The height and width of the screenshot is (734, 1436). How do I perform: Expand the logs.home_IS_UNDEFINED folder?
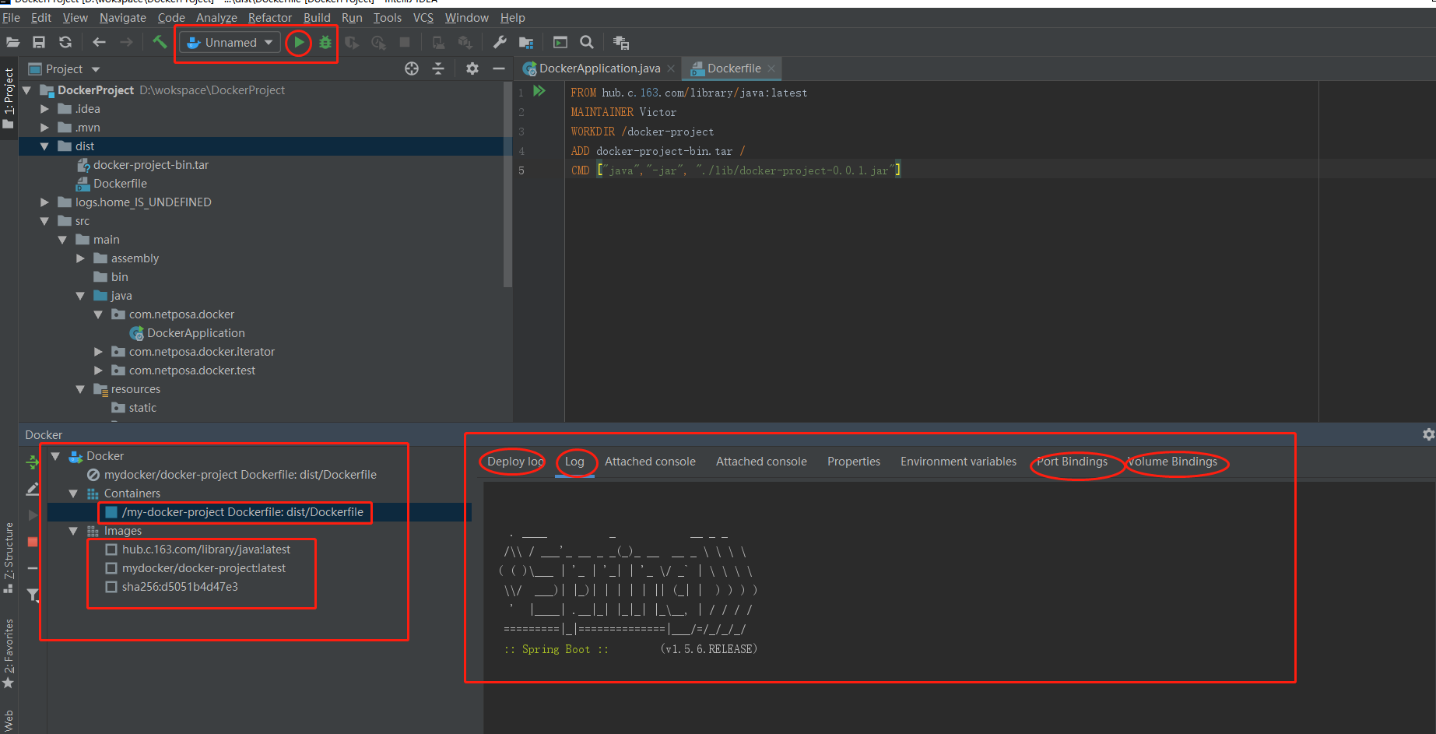tap(44, 202)
